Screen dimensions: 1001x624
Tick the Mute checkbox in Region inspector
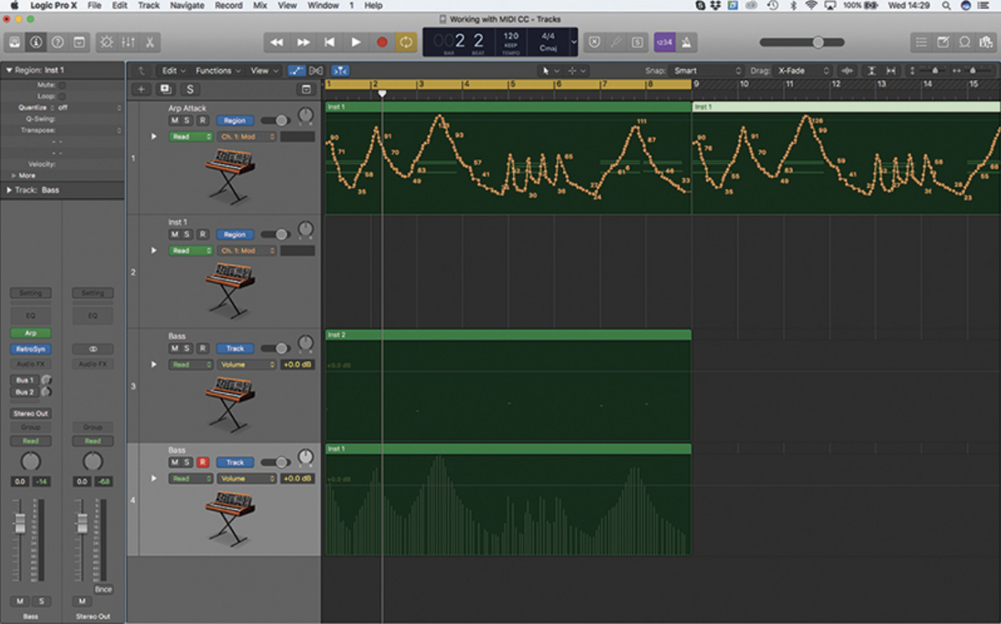click(x=62, y=85)
